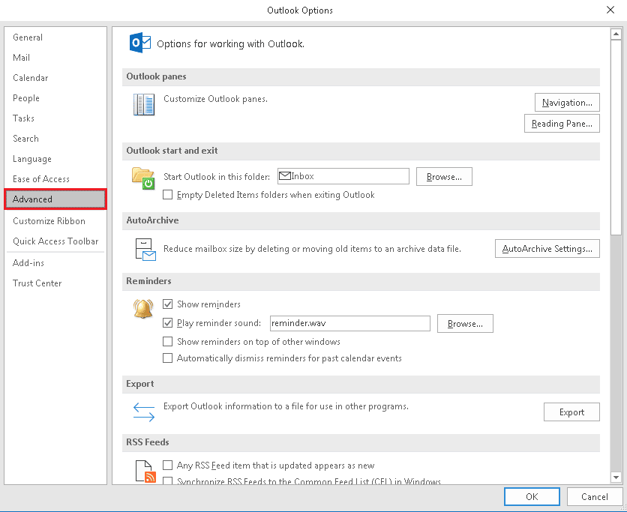Click the "Export Outlook information" description text
The image size is (627, 512).
286,406
